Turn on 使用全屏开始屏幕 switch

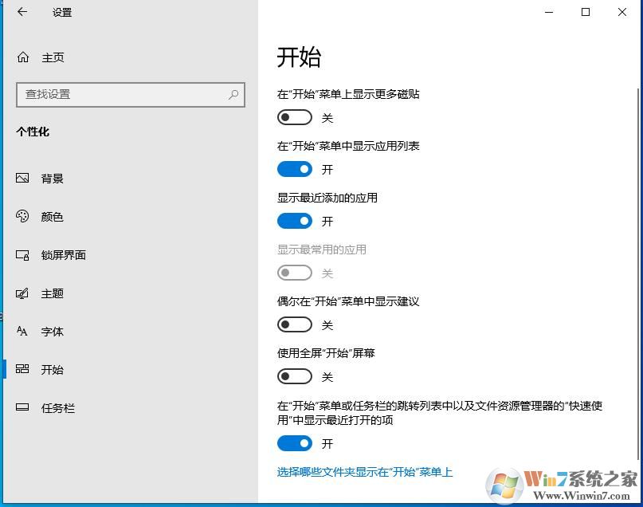(294, 376)
